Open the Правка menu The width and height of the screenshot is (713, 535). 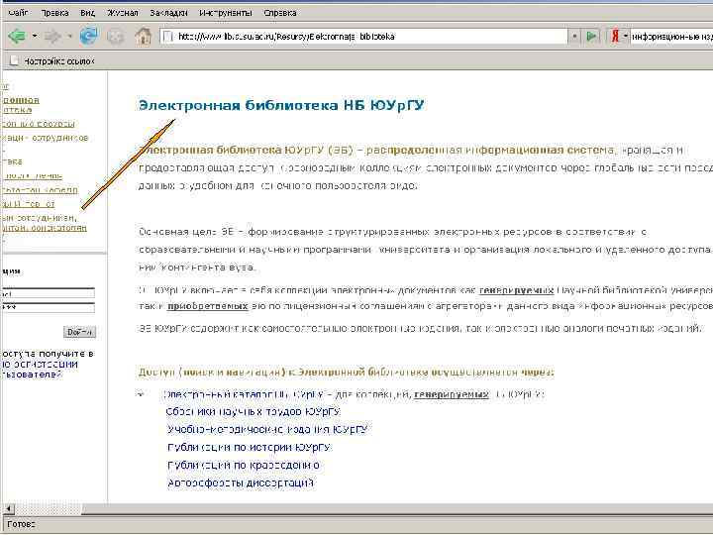[x=54, y=13]
